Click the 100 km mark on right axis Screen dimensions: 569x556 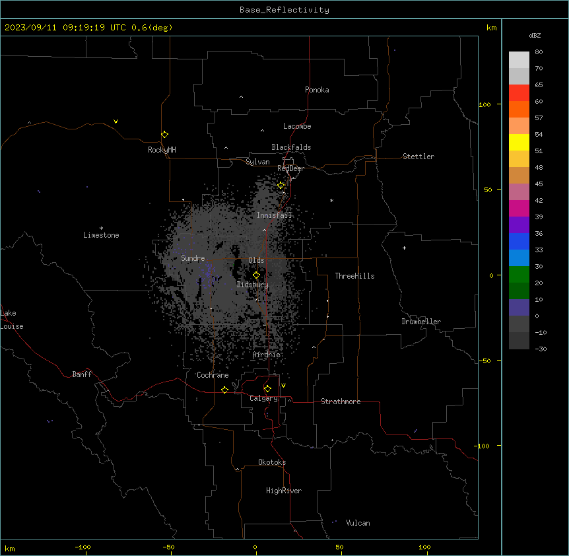485,104
